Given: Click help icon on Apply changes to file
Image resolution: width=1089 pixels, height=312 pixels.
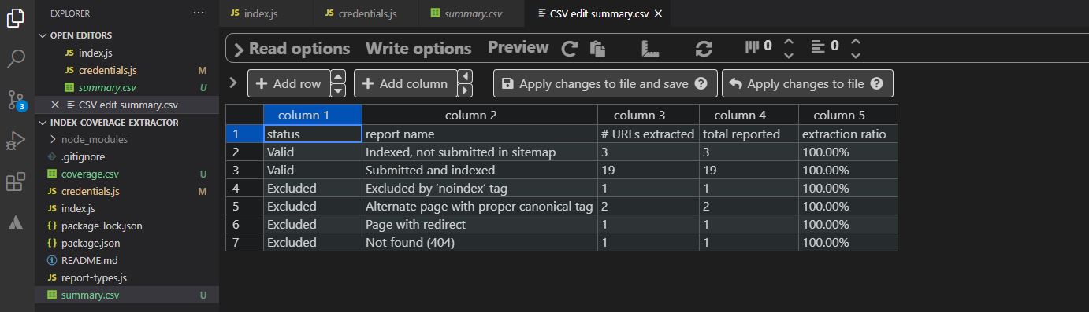Looking at the screenshot, I should pyautogui.click(x=877, y=83).
